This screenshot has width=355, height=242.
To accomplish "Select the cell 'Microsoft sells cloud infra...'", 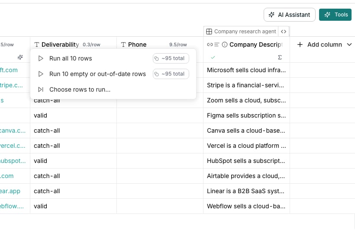I will tap(247, 70).
